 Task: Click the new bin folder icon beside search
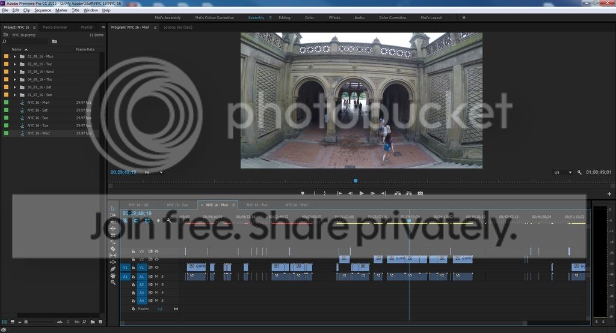(54, 41)
